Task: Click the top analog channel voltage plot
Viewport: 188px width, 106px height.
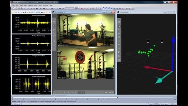Action: 31,24
